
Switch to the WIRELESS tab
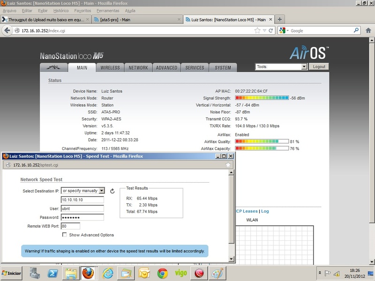(110, 67)
